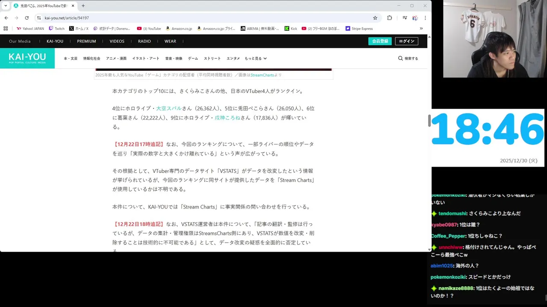Image resolution: width=547 pixels, height=307 pixels.
Task: Show more bookmarks with the double chevron
Action: [421, 29]
